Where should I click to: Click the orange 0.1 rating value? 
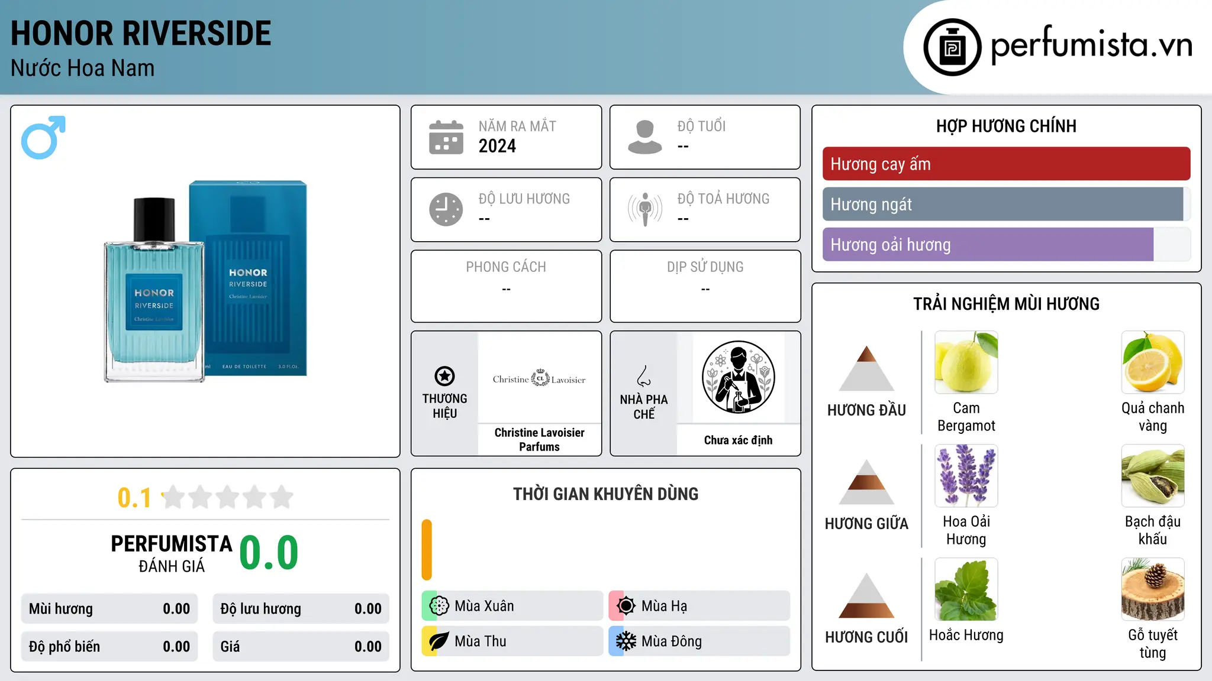(134, 498)
